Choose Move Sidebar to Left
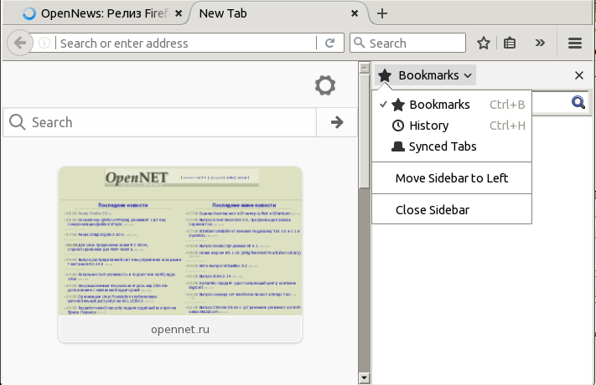The image size is (596, 385). (452, 178)
